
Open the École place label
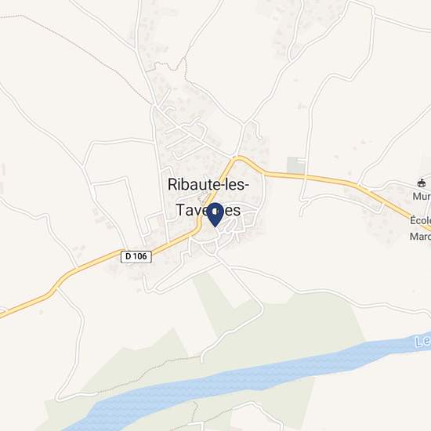click(x=421, y=220)
